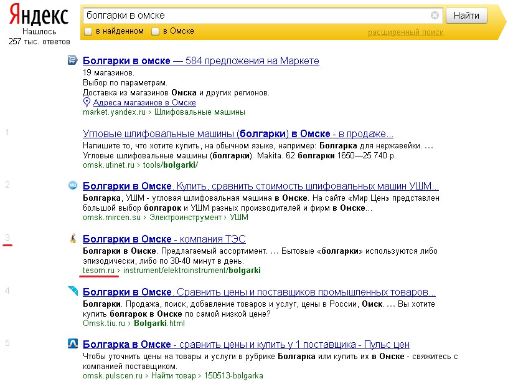
Task: Click the TЭС company favicon
Action: pos(72,239)
